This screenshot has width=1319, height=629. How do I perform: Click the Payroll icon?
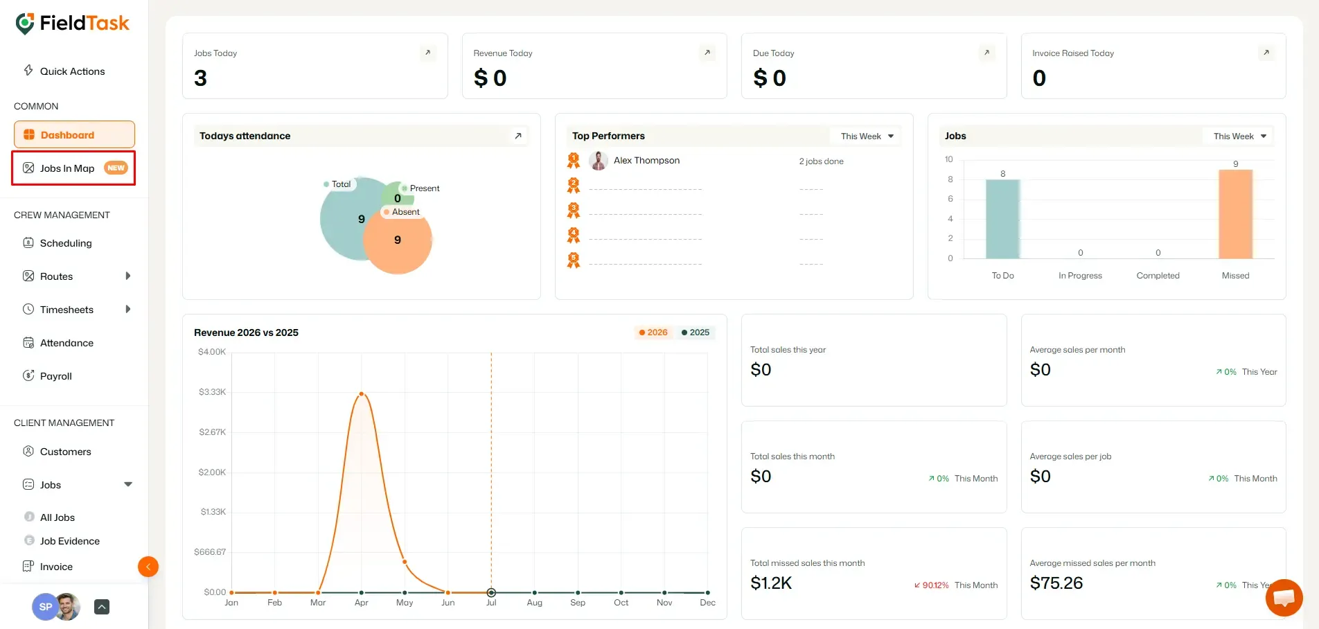point(28,375)
